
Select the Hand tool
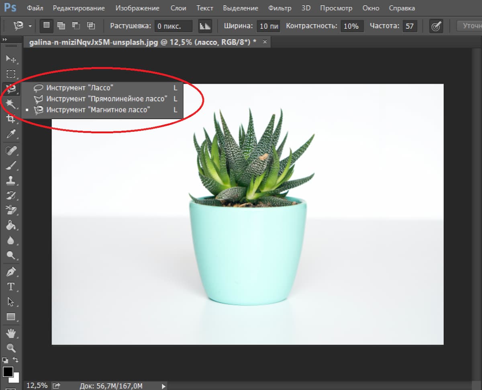(11, 333)
